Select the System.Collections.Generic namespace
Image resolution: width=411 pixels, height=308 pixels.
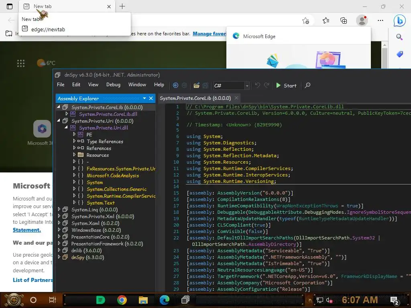tap(117, 189)
